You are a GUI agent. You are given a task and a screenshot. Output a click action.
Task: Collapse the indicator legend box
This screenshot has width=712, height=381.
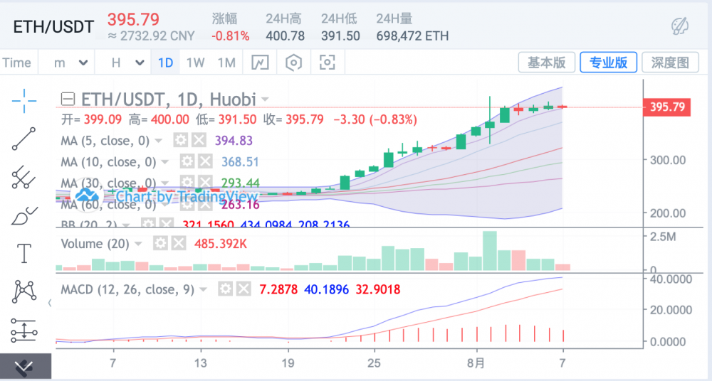pyautogui.click(x=68, y=98)
